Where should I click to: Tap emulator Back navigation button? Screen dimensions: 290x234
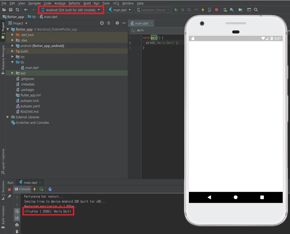pyautogui.click(x=209, y=197)
